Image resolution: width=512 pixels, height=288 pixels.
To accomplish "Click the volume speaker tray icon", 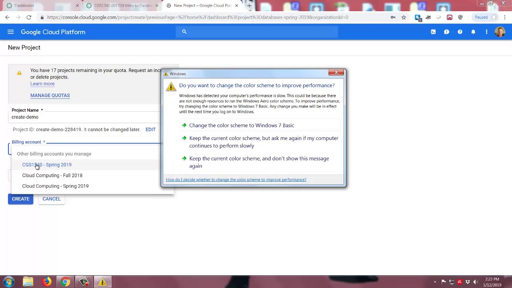I will pyautogui.click(x=476, y=282).
